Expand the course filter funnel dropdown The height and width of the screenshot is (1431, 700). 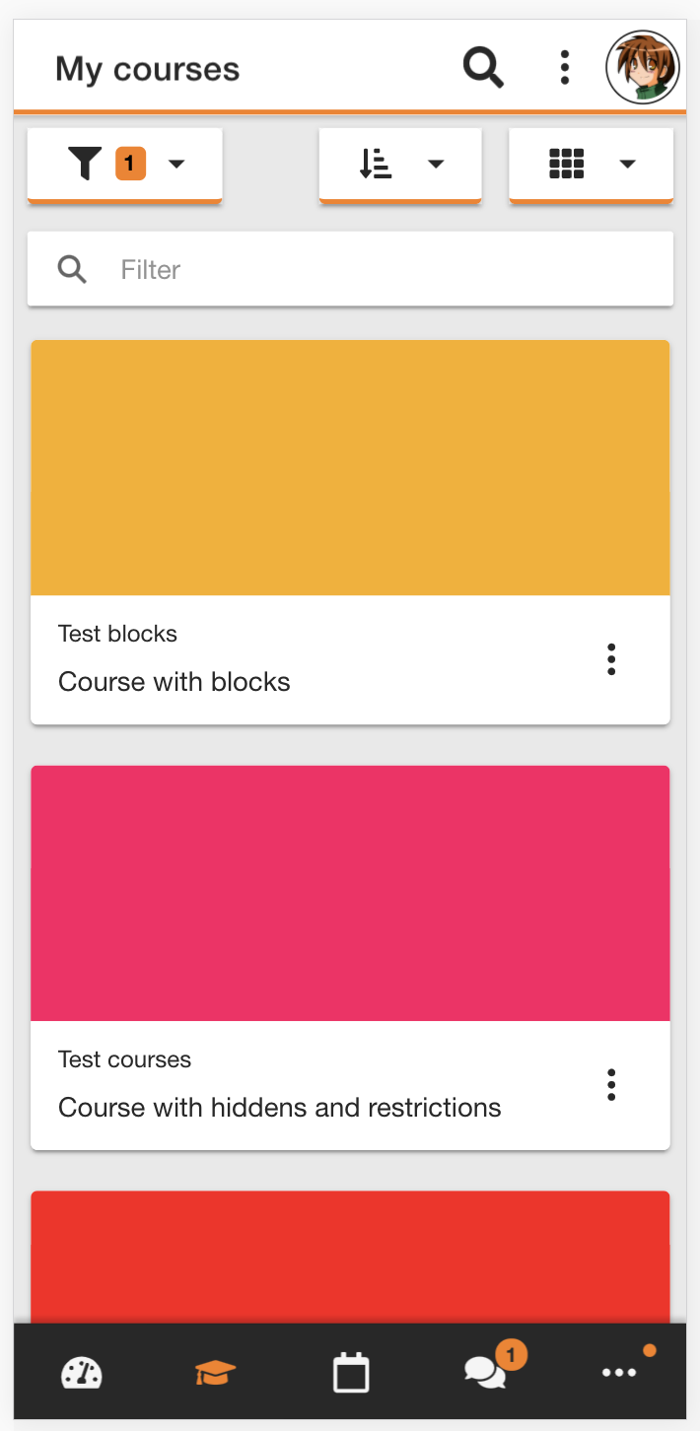point(125,165)
